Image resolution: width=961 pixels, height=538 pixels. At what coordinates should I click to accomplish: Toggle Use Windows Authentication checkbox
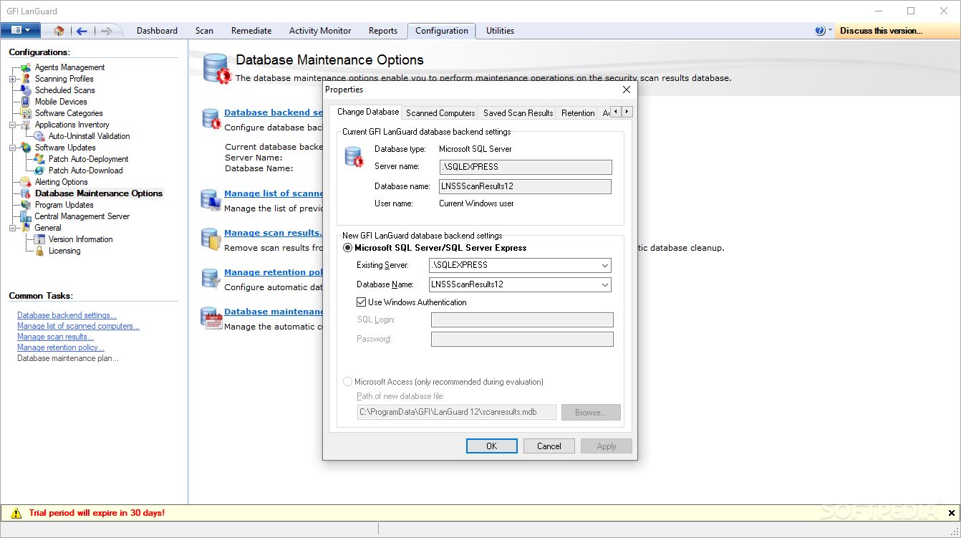(361, 302)
